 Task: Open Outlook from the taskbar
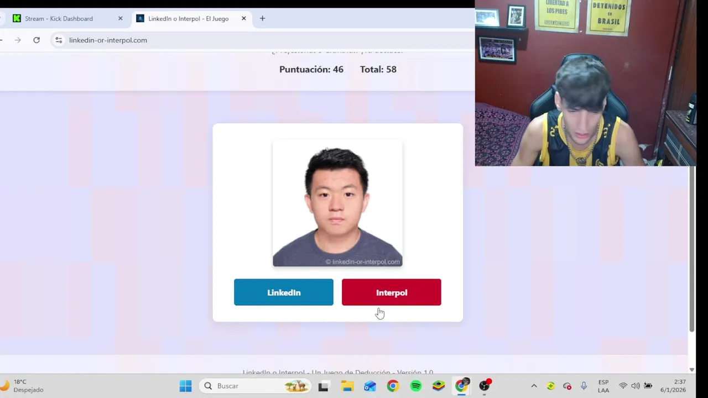pyautogui.click(x=369, y=386)
